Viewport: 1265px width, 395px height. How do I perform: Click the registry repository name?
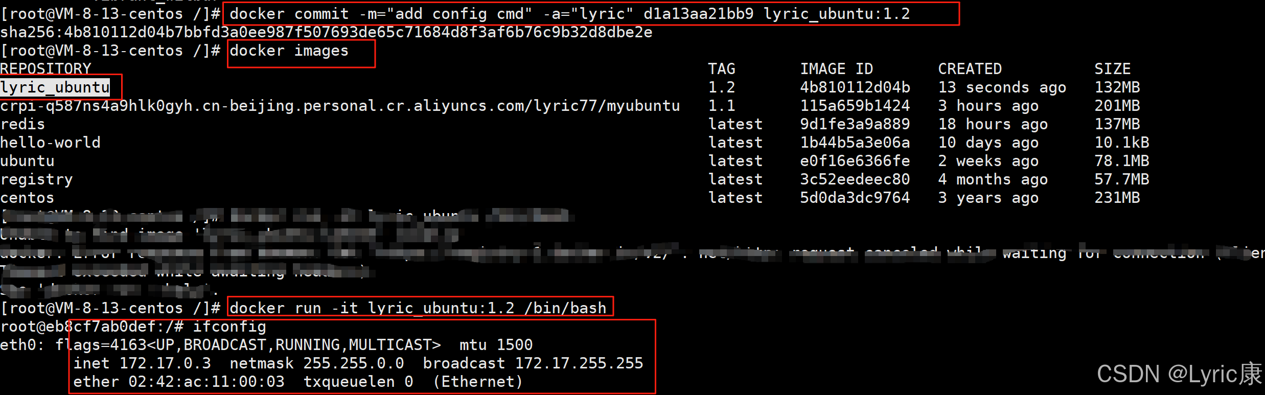tap(36, 179)
